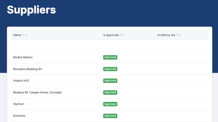Click Approved badge for Eichholtz
The height and width of the screenshot is (122, 218).
click(110, 116)
